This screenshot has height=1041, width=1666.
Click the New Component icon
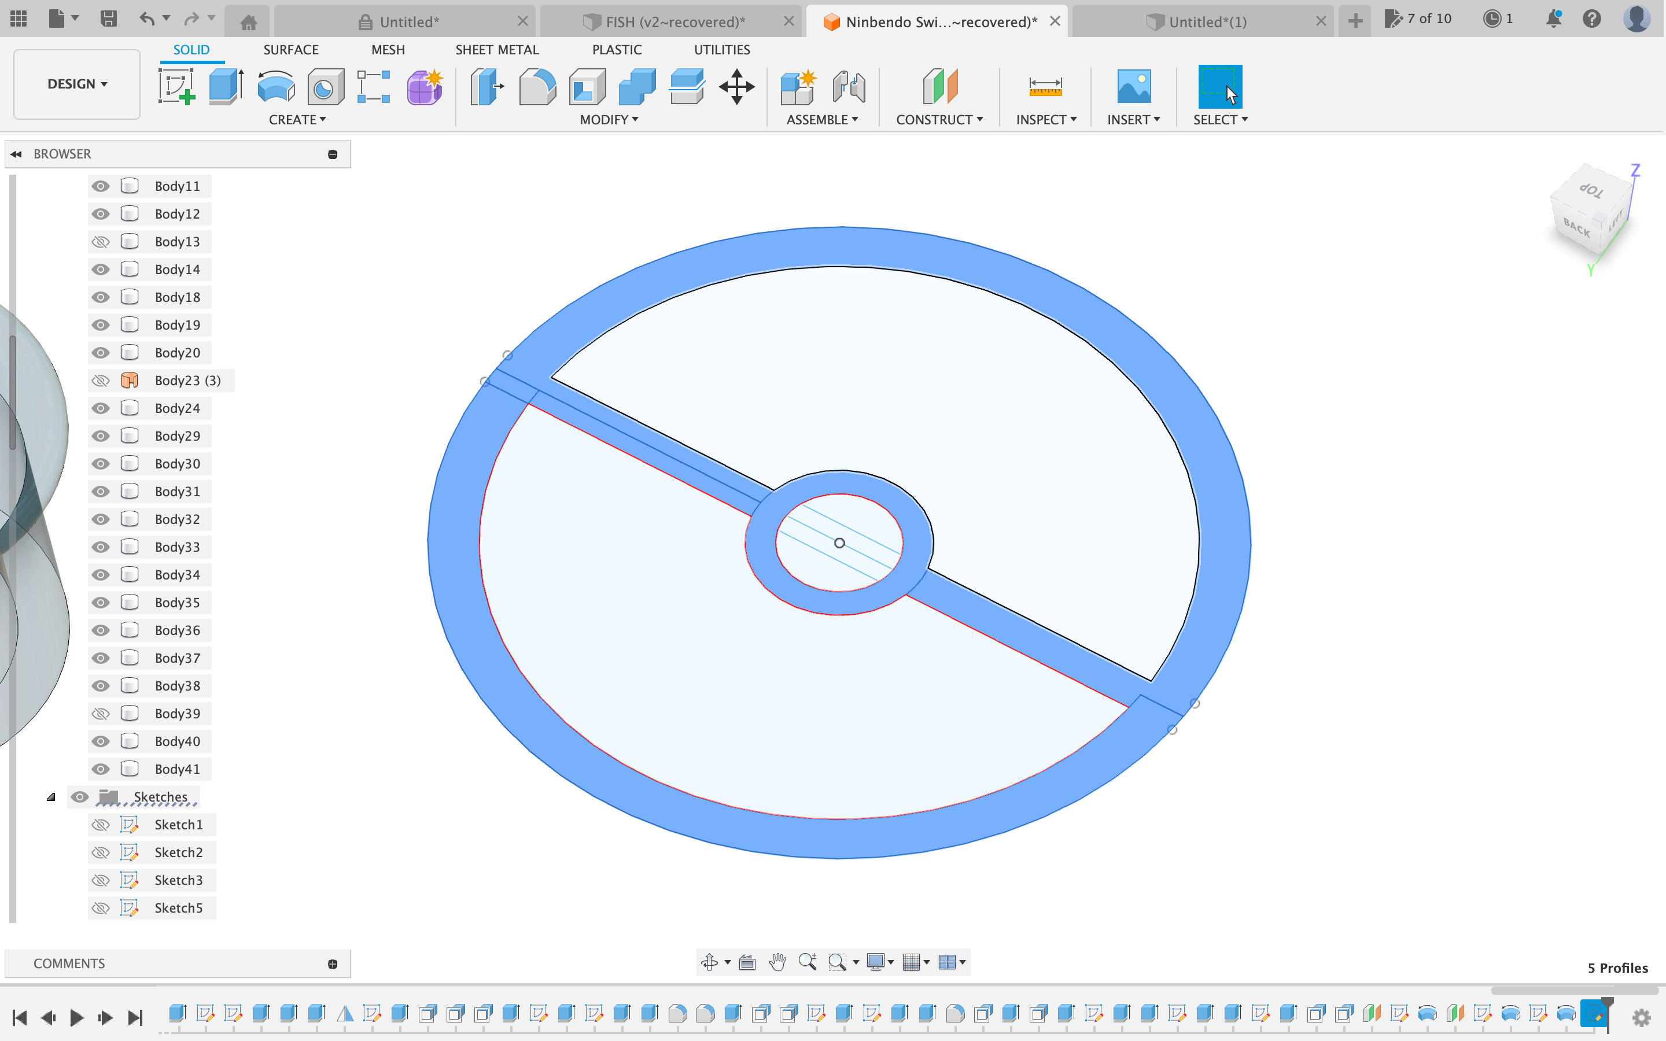click(x=798, y=87)
